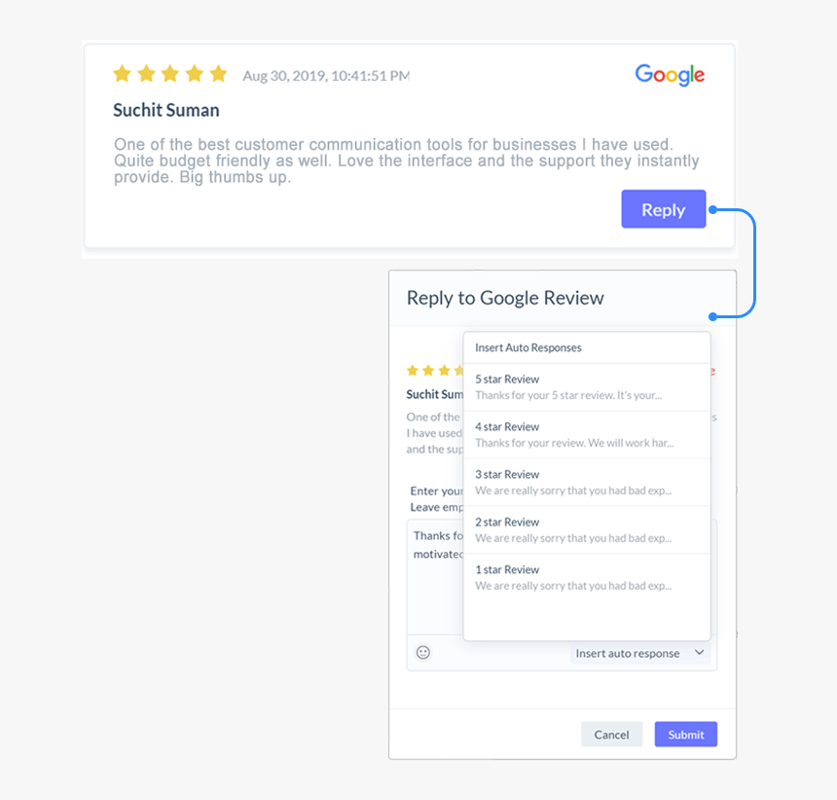
Task: Click the first gold star in review card
Action: 123,74
